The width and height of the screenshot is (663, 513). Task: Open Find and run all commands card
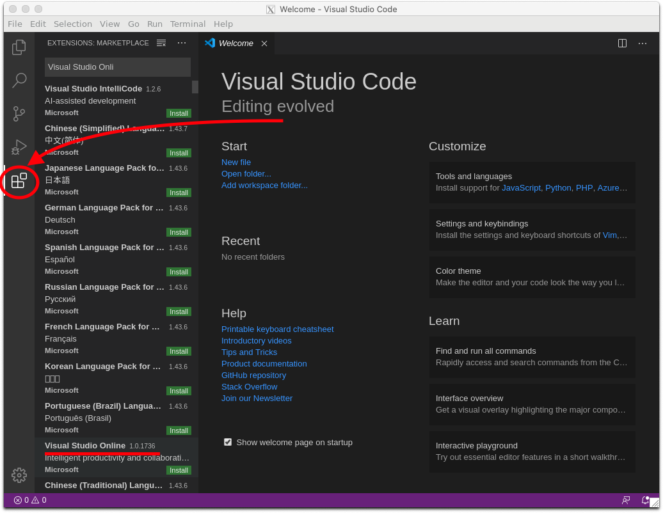(532, 357)
